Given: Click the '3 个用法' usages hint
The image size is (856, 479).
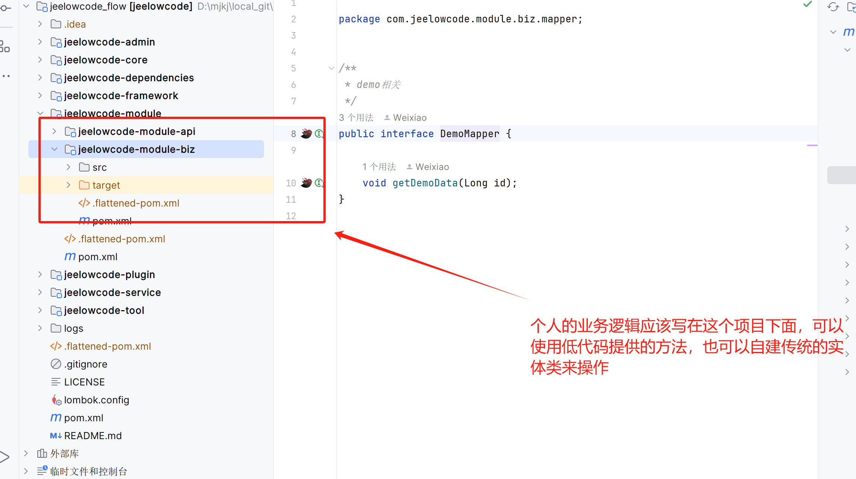Looking at the screenshot, I should [356, 117].
